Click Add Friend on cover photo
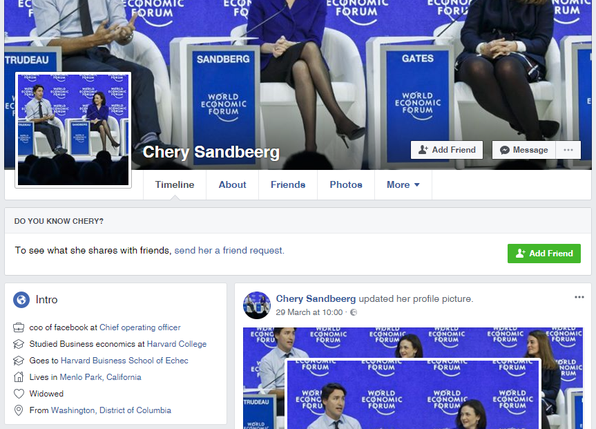The width and height of the screenshot is (596, 429). click(447, 150)
